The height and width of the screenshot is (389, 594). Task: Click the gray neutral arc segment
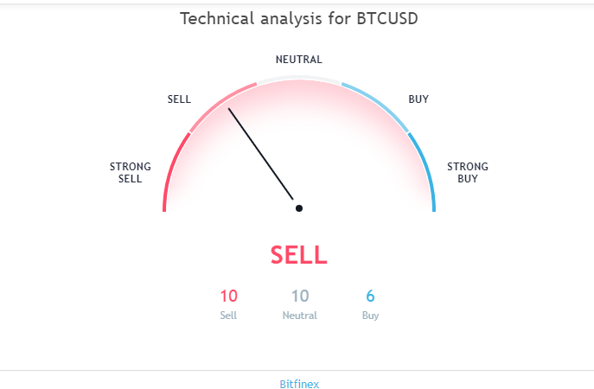pyautogui.click(x=299, y=78)
